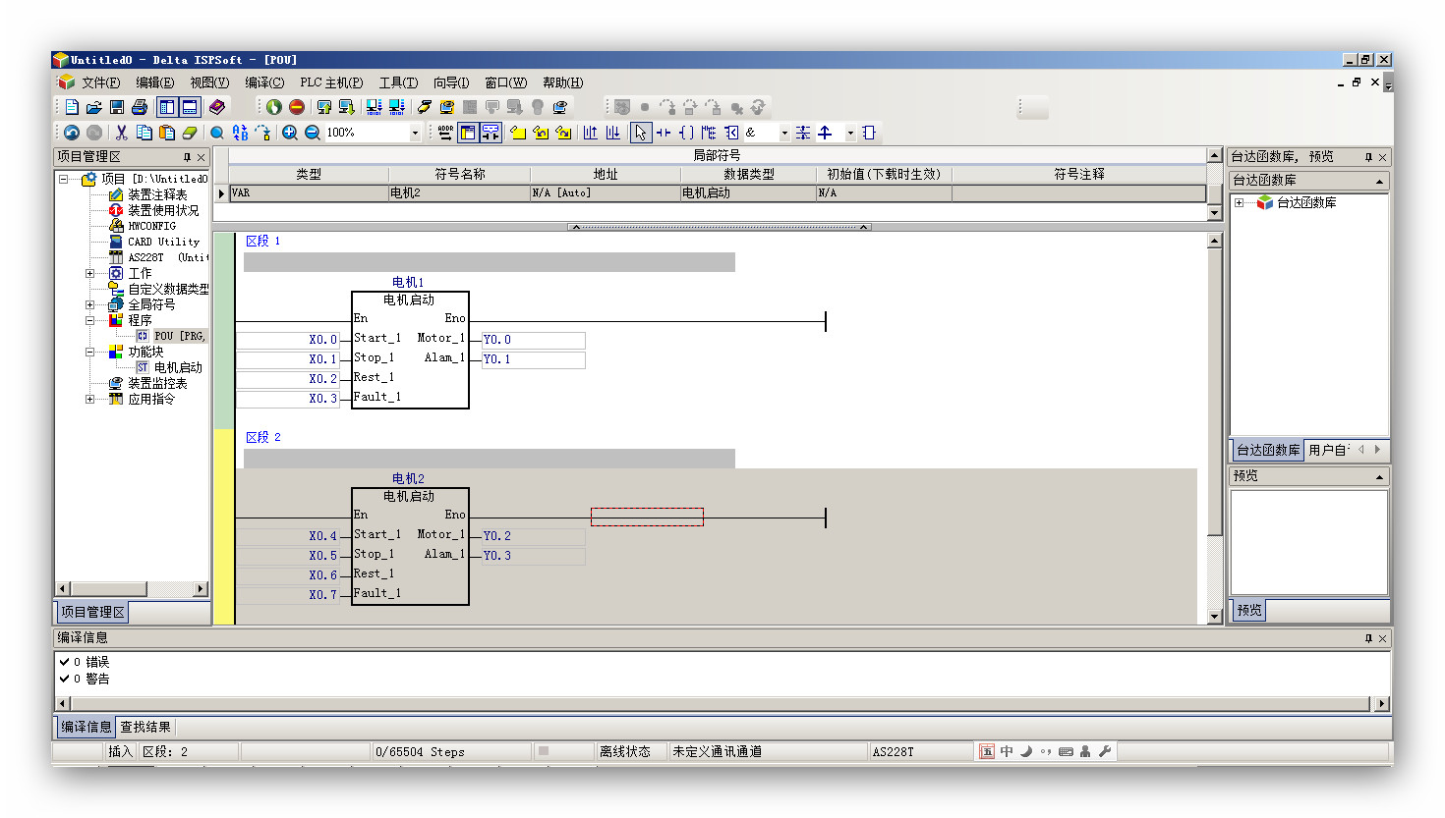The height and width of the screenshot is (818, 1445).
Task: Click the green Run PLC icon
Action: point(274,107)
